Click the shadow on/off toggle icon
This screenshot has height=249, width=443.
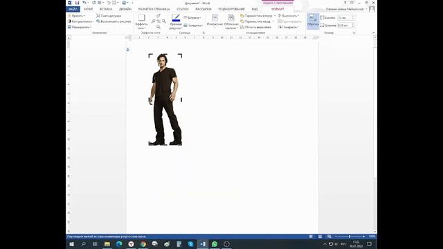(159, 21)
